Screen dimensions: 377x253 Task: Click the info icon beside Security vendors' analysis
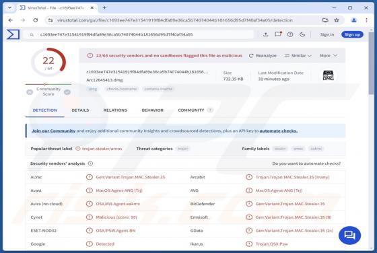[90, 164]
